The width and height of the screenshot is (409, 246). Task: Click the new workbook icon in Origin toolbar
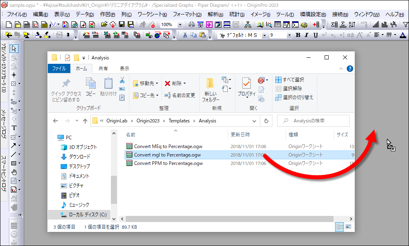(x=27, y=24)
